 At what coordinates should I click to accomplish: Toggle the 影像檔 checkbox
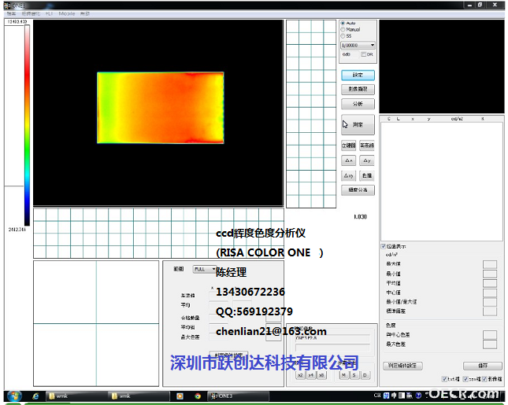[484, 379]
